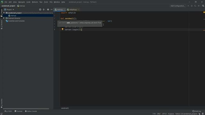Hide the Project panel with minus icon
Viewport: 205px width, 115px height.
point(52,10)
